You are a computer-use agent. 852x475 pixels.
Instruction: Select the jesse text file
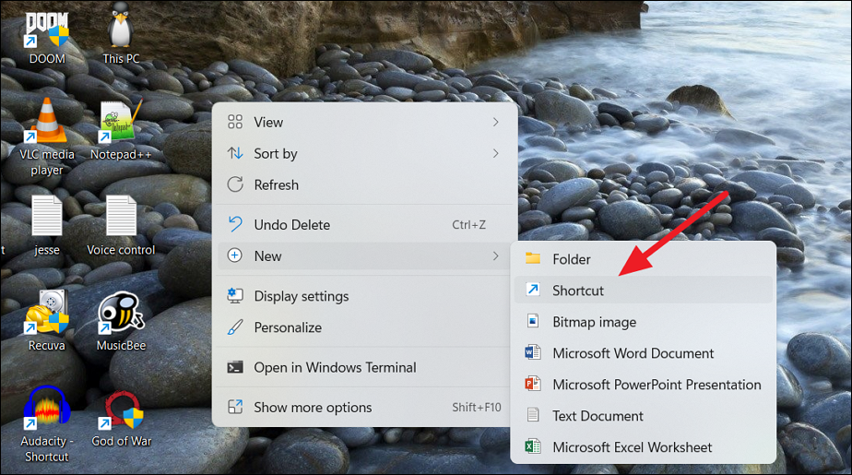(46, 218)
